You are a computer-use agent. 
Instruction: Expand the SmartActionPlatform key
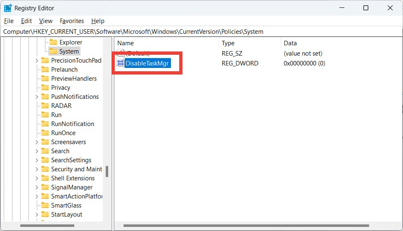(37, 196)
